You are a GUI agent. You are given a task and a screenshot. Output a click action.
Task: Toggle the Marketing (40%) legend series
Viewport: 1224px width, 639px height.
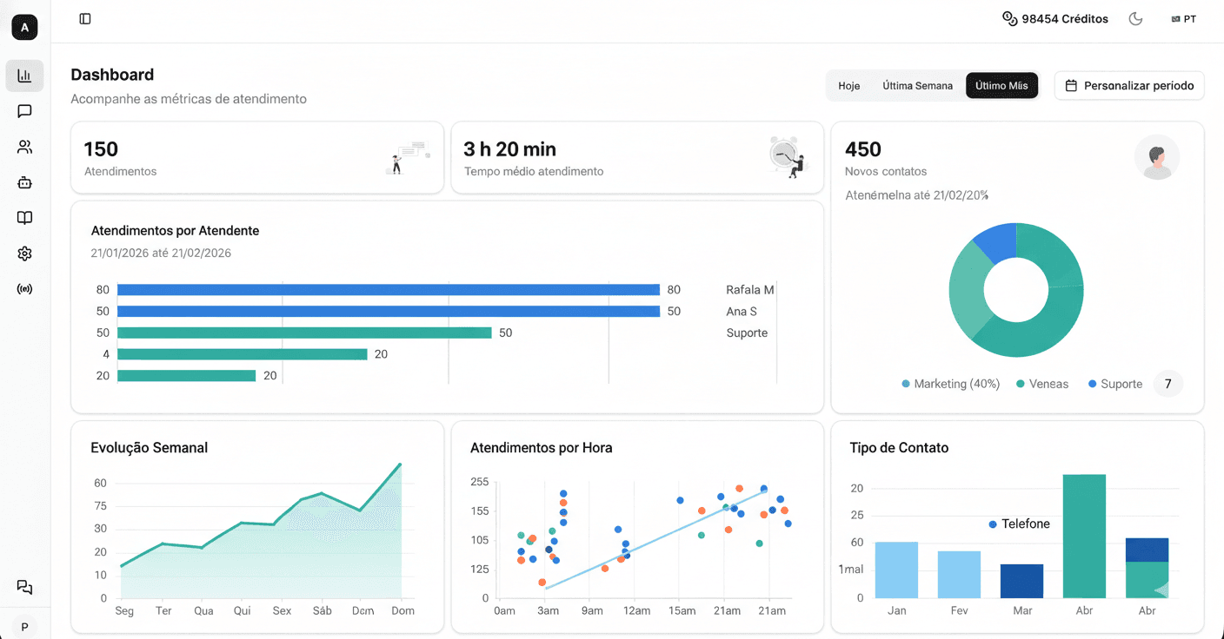point(951,384)
